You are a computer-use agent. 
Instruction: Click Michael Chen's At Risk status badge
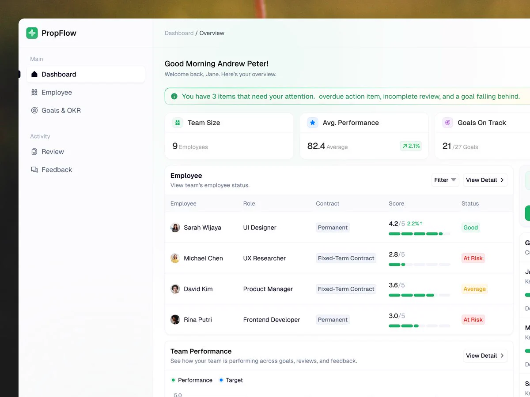(x=473, y=258)
